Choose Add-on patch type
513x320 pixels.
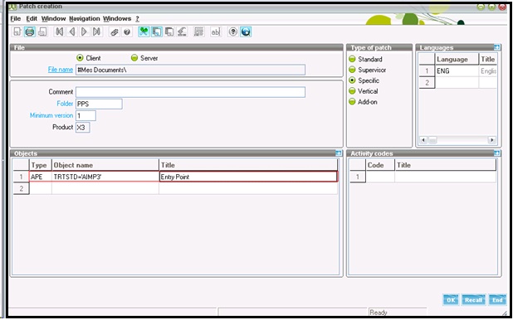click(x=352, y=102)
